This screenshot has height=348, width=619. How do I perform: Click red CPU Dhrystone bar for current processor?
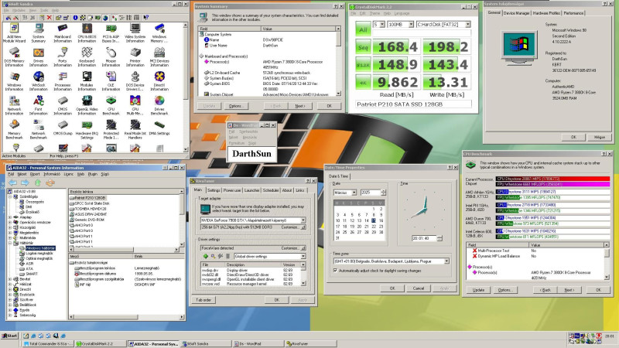pos(552,179)
